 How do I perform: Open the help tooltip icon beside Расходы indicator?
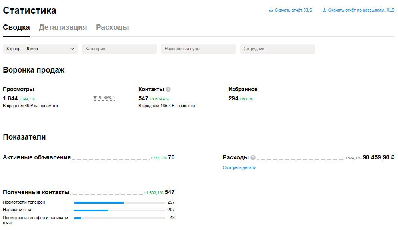(253, 158)
